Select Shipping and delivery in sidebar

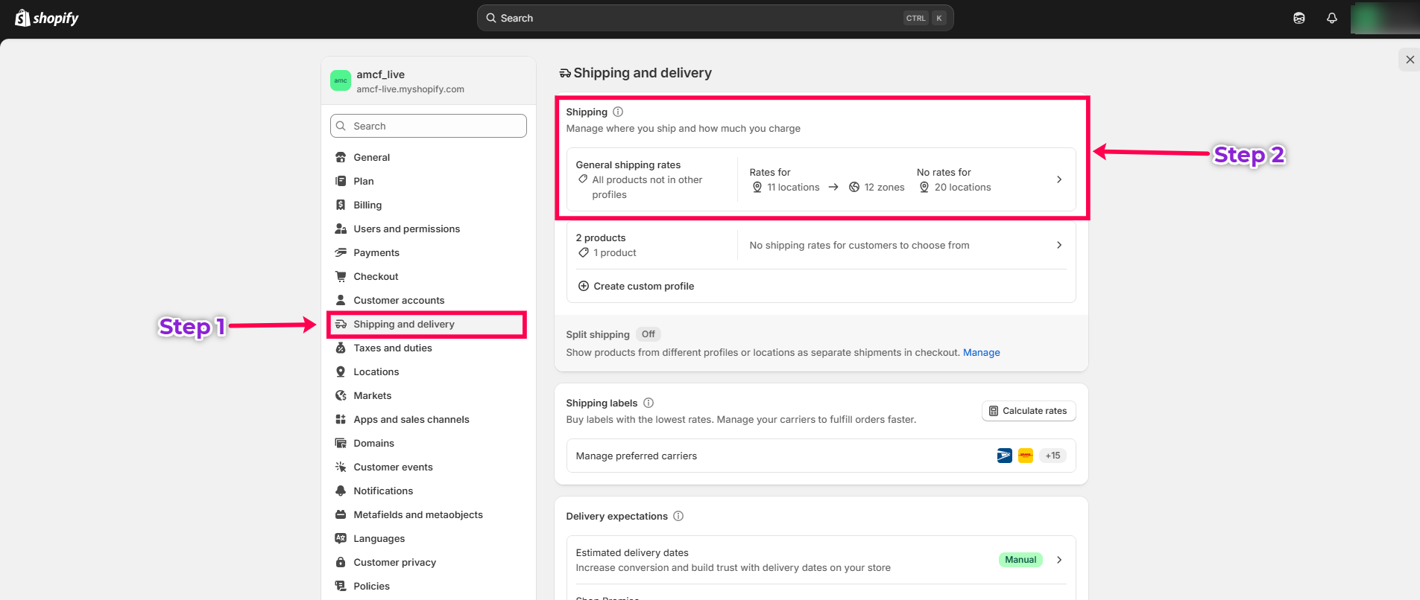pyautogui.click(x=403, y=324)
